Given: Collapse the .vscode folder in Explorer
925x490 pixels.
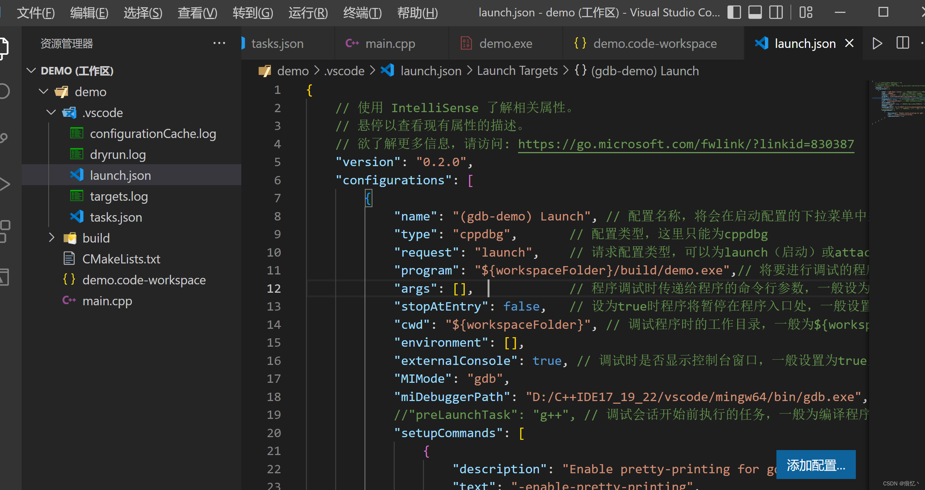Looking at the screenshot, I should pyautogui.click(x=51, y=113).
